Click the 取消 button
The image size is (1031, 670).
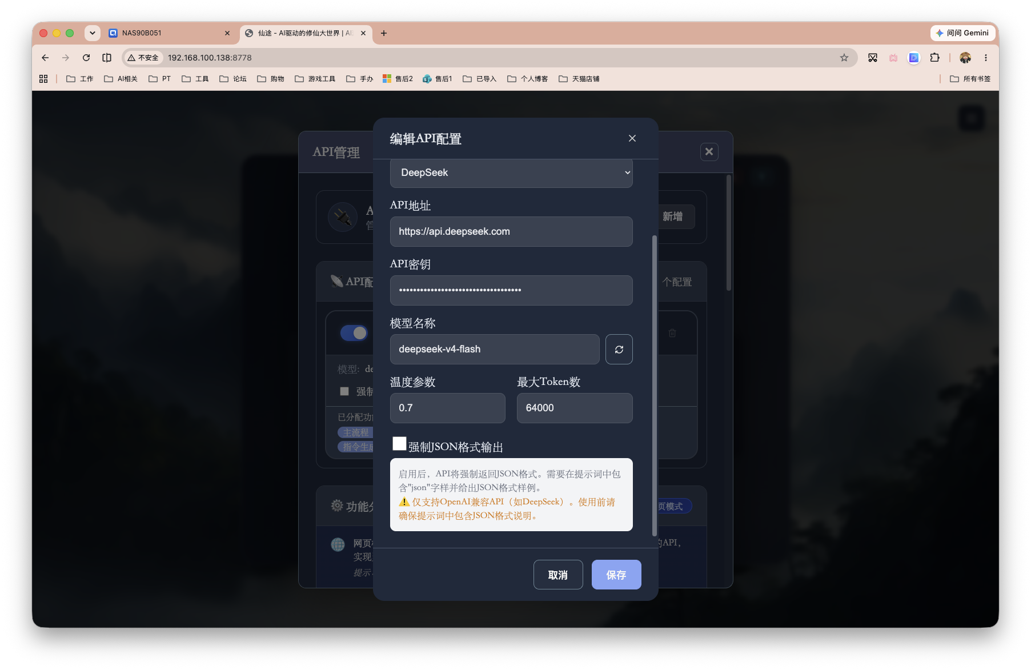point(558,575)
